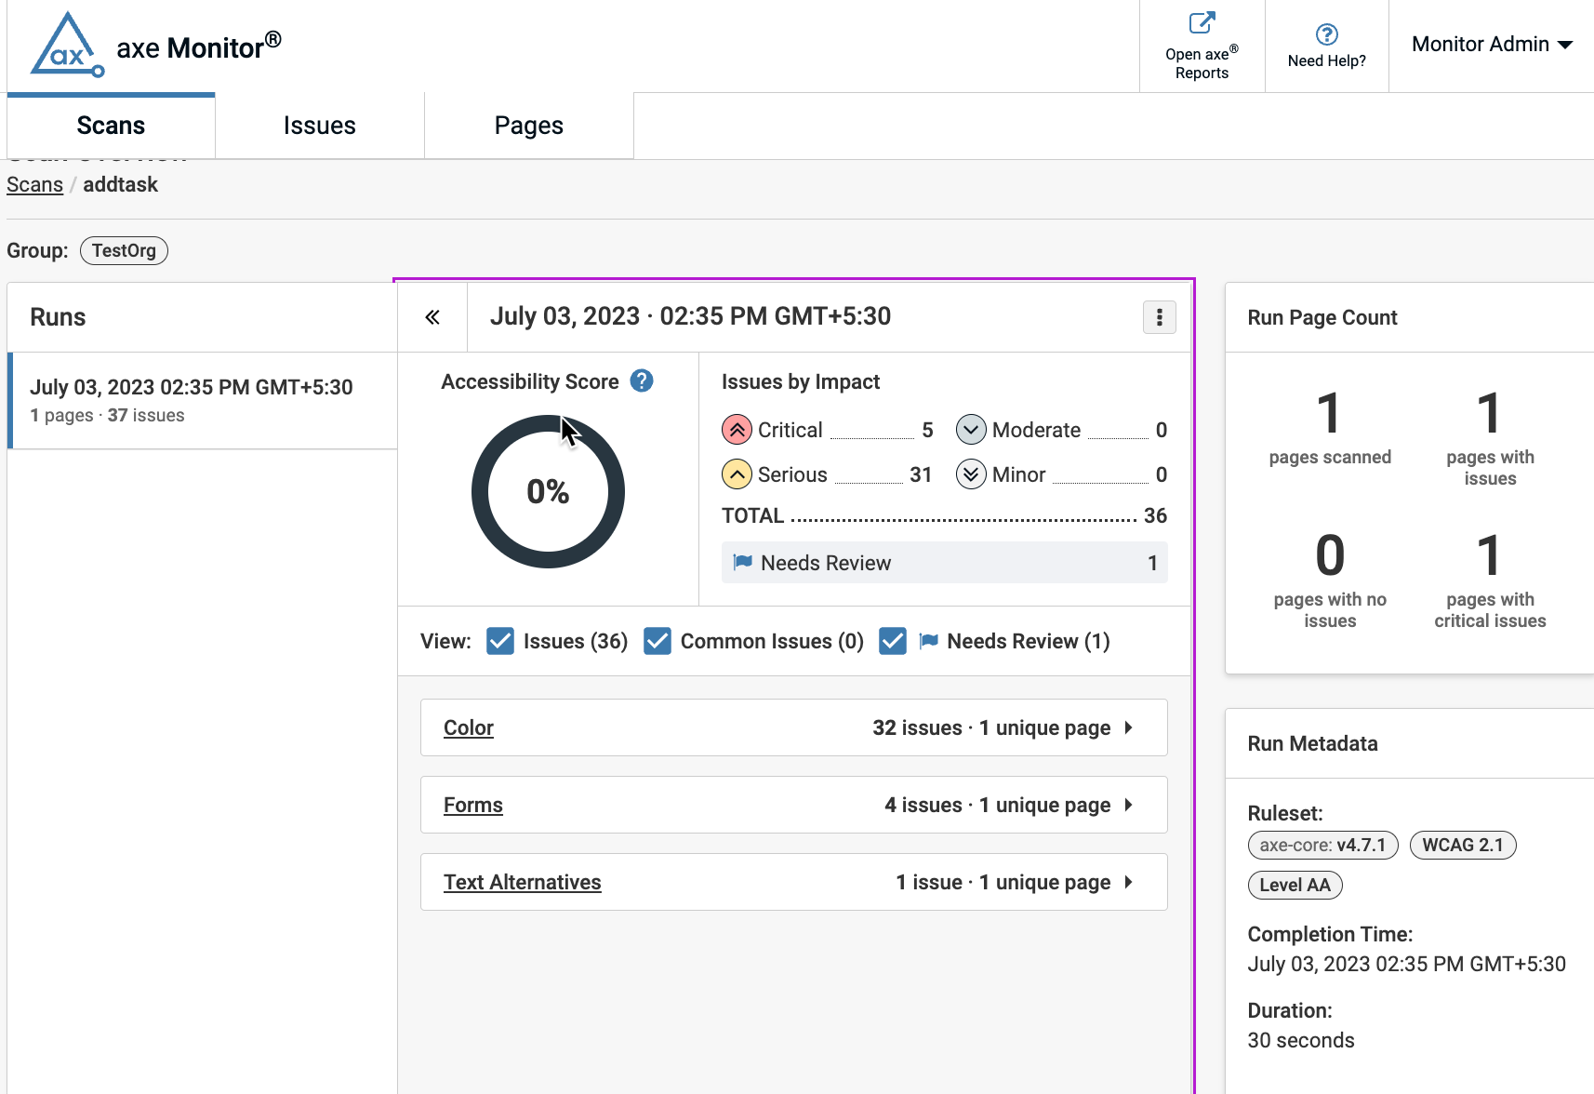Open the run options kebab menu

(x=1159, y=317)
